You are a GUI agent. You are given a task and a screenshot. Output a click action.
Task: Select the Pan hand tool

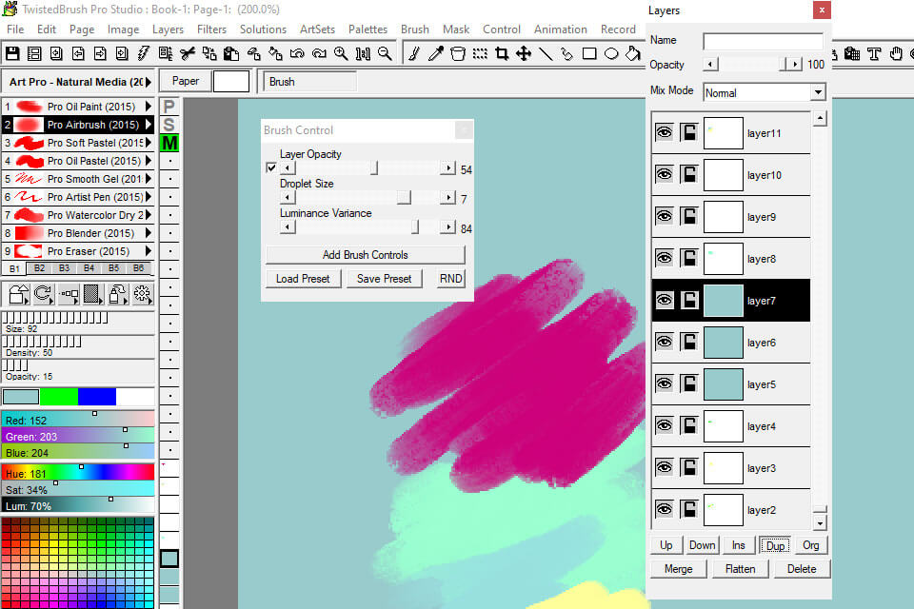tap(896, 53)
